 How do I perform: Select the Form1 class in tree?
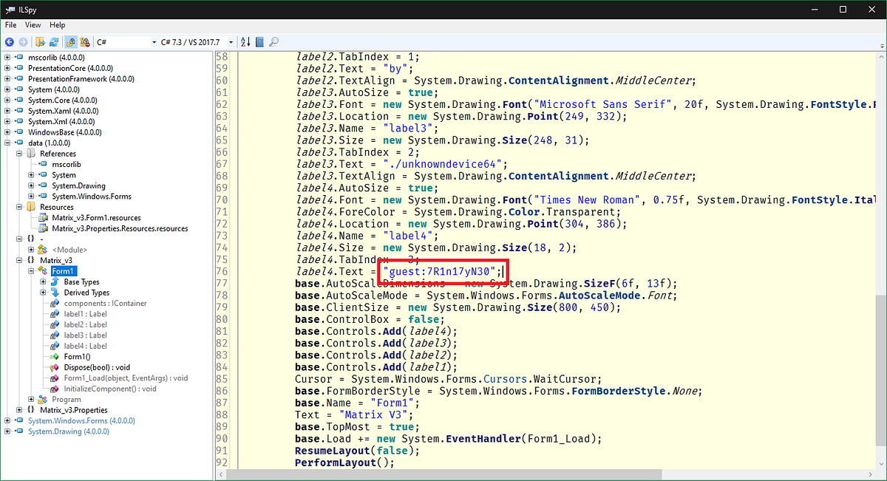[x=63, y=271]
